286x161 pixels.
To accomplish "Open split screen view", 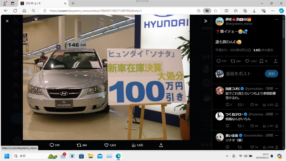I will (226, 11).
